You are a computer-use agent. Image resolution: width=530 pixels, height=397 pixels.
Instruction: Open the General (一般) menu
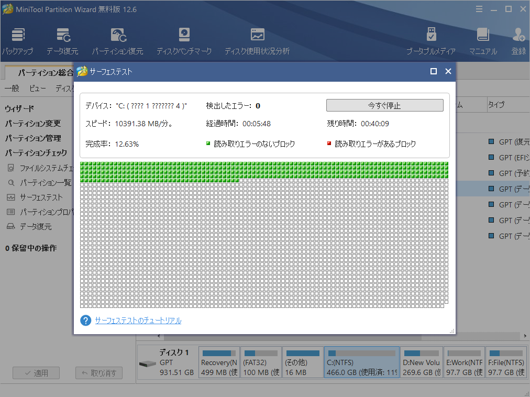pos(12,89)
